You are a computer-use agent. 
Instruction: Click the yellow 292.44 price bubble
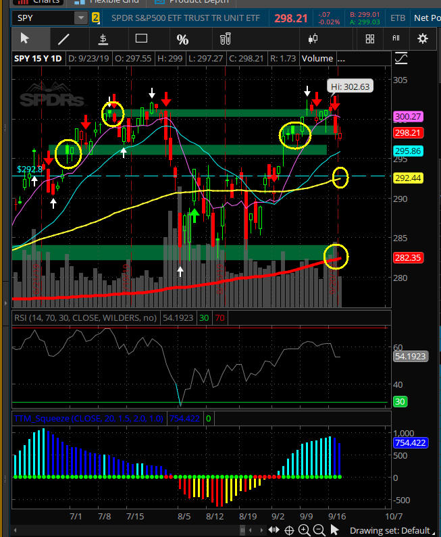pyautogui.click(x=408, y=178)
